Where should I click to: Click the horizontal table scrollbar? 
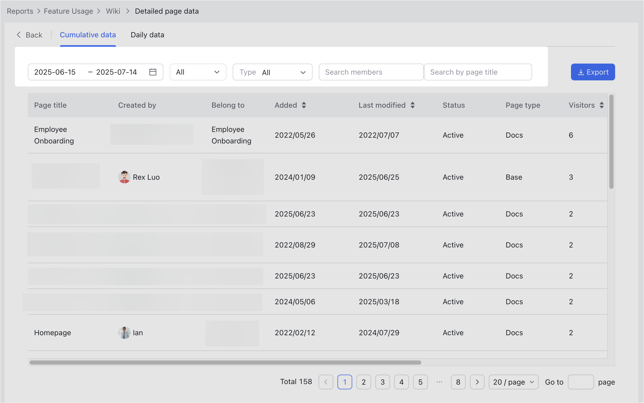point(225,363)
